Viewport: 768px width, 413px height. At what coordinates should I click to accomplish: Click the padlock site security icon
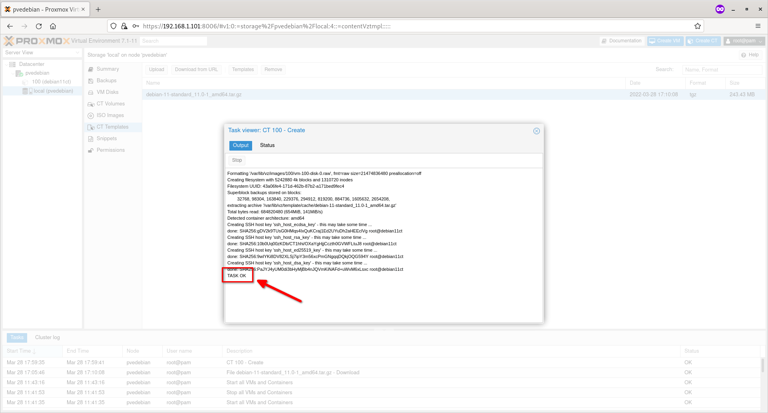point(124,26)
